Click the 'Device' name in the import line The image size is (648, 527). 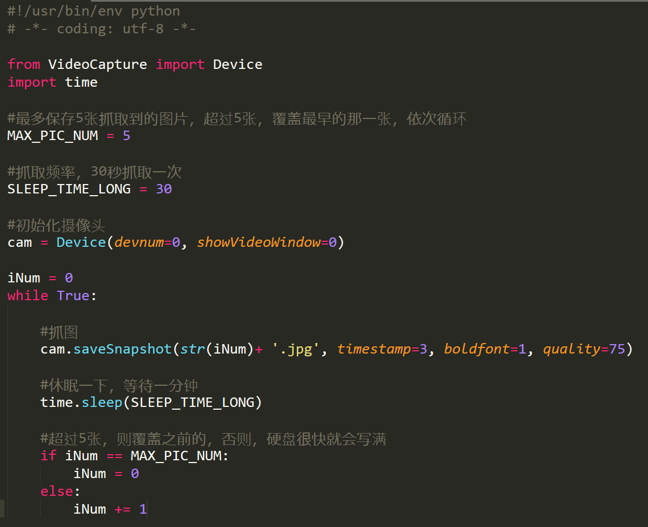238,64
